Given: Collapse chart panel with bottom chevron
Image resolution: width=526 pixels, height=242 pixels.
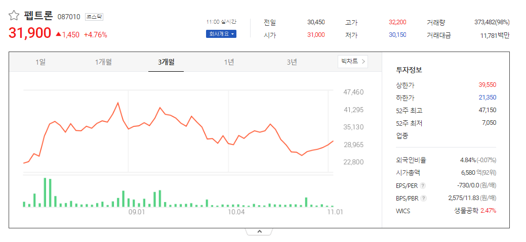Looking at the screenshot, I should click(x=259, y=231).
